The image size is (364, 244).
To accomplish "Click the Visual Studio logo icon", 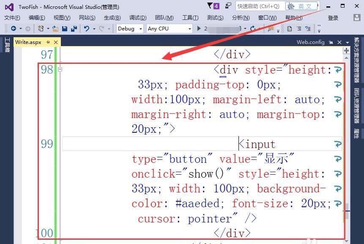I will tap(9, 7).
